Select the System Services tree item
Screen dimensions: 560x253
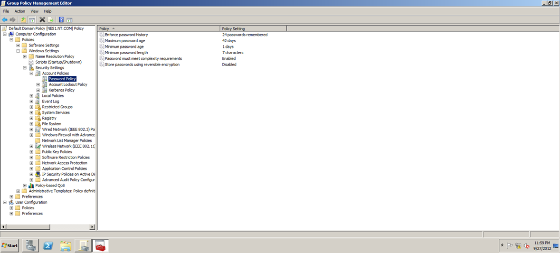click(56, 112)
